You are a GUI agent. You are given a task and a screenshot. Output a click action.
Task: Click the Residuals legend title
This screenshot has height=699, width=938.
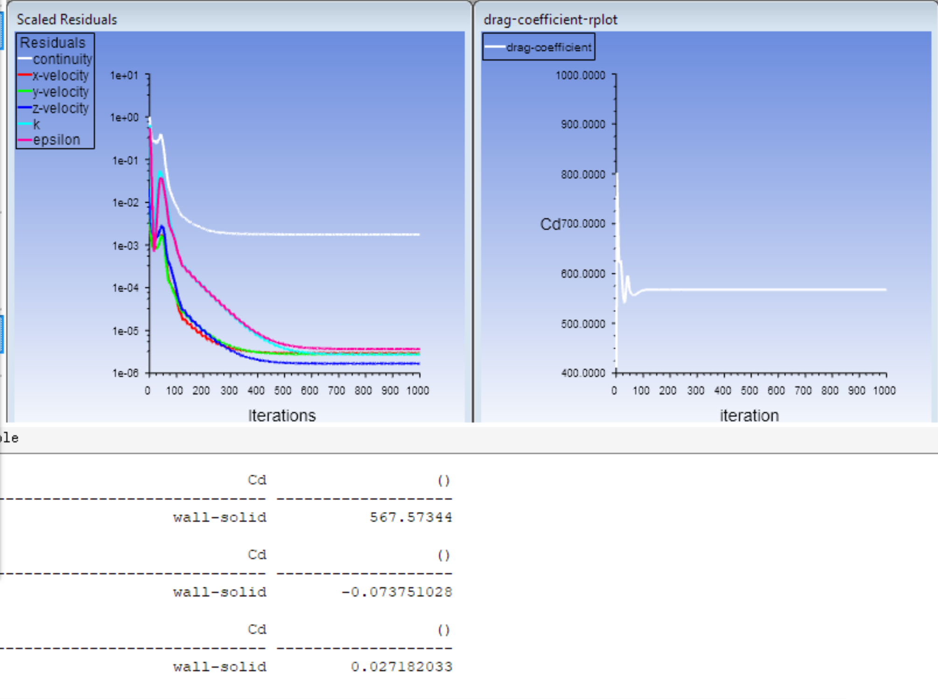pos(53,42)
